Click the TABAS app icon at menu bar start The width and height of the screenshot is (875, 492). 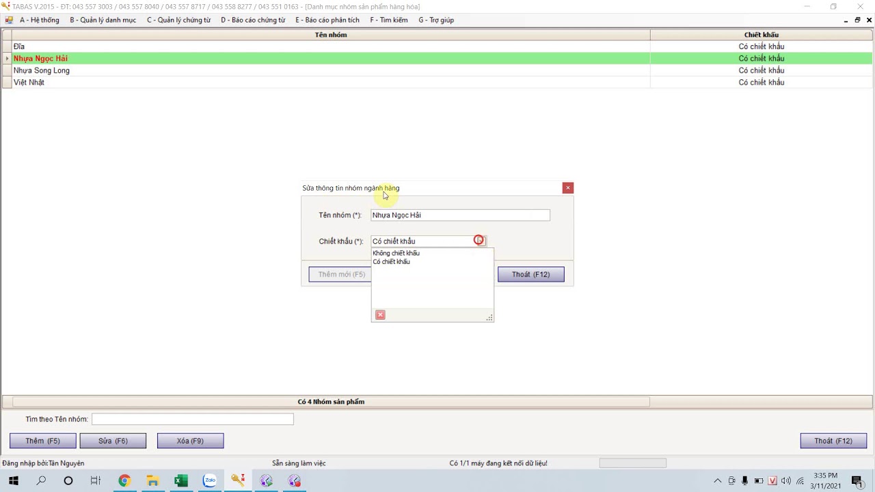coord(9,20)
